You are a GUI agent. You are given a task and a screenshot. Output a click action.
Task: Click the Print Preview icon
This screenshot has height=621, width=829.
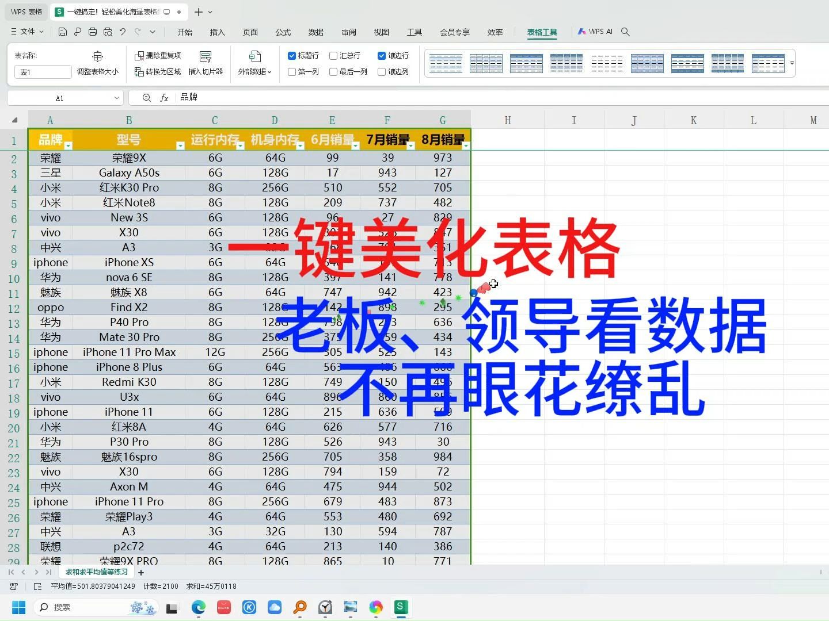(108, 32)
